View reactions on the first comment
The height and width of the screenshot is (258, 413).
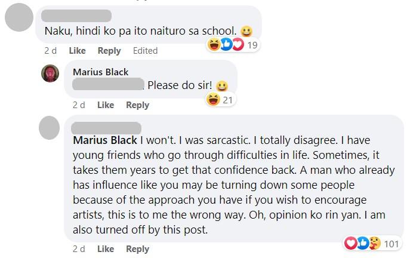(225, 44)
